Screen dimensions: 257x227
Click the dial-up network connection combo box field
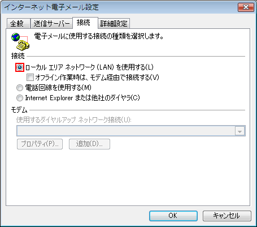(x=131, y=131)
